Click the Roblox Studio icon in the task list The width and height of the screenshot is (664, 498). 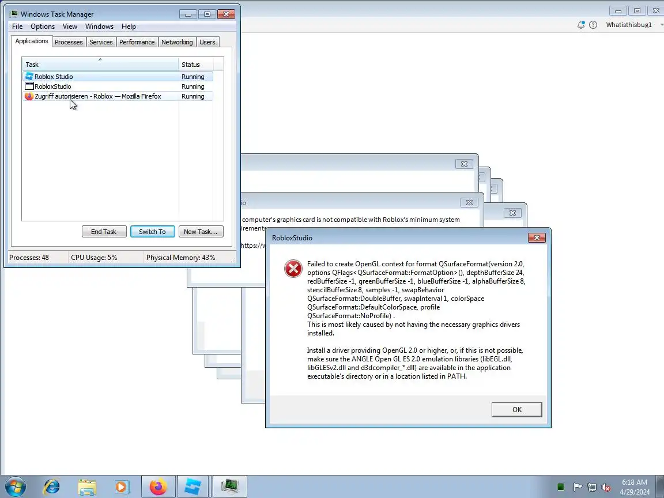tap(29, 76)
